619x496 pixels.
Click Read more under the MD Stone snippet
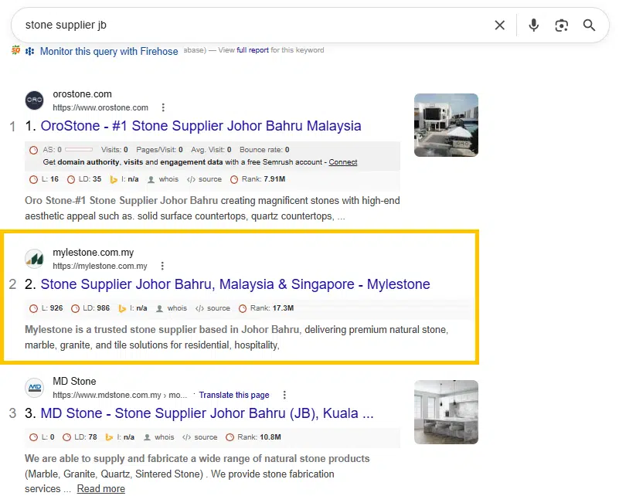tap(101, 488)
